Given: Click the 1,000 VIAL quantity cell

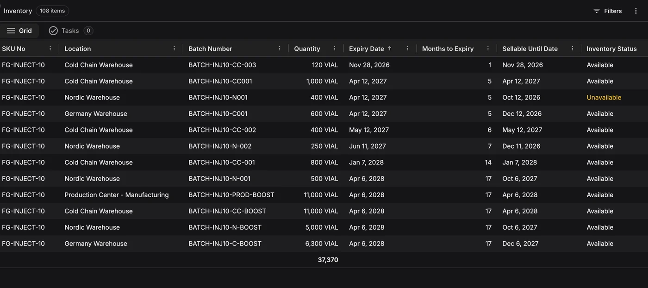Looking at the screenshot, I should (322, 81).
